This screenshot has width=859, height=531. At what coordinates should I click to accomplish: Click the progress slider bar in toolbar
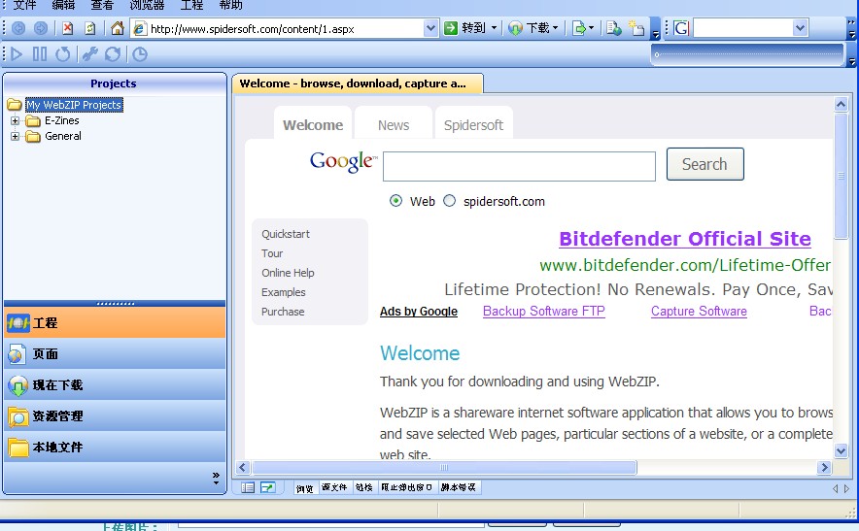point(748,54)
